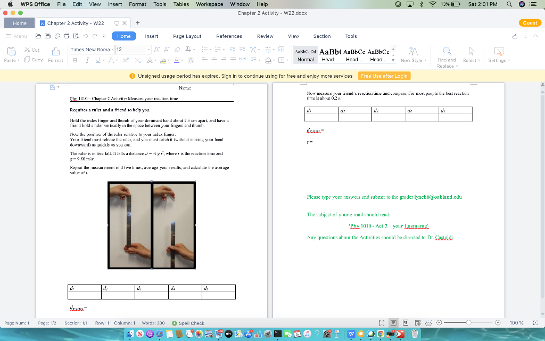
Task: Select Outline view in status bar
Action: pyautogui.click(x=405, y=323)
